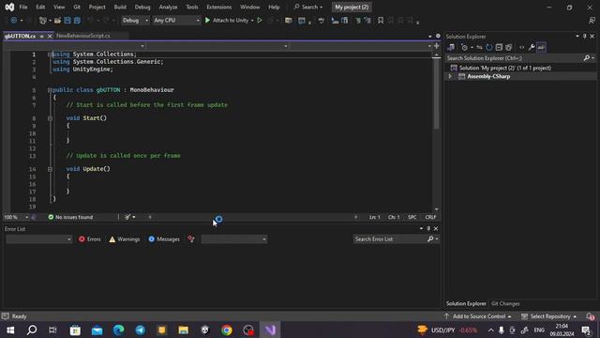Open Chrome from the Windows taskbar
Screen dimensions: 600x338
point(227,330)
